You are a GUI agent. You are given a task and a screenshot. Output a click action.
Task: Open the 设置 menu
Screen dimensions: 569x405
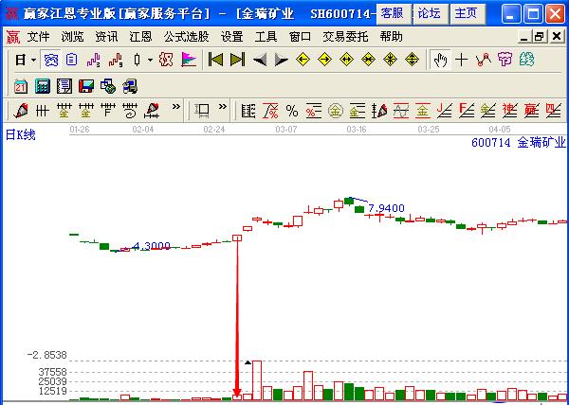point(232,37)
